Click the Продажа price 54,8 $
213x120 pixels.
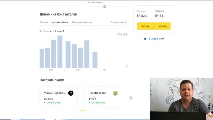(159, 16)
